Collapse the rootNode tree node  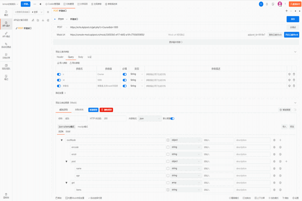(x=62, y=140)
